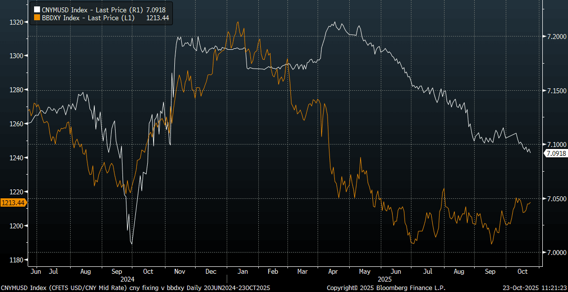Click the 2025 year label below the axis
Image resolution: width=568 pixels, height=292 pixels.
[385, 279]
